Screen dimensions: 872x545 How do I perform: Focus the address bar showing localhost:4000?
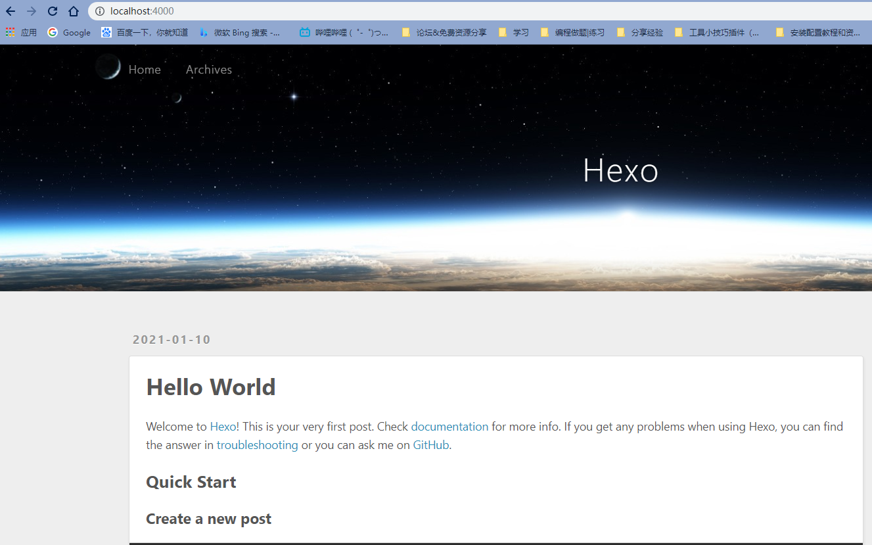coord(480,11)
